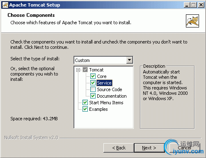Click the Tomcat cat logo in the header
This screenshot has height=158, width=206.
[x=192, y=21]
